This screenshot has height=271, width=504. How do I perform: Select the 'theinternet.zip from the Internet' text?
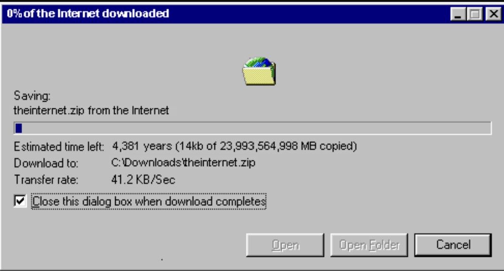click(x=91, y=110)
